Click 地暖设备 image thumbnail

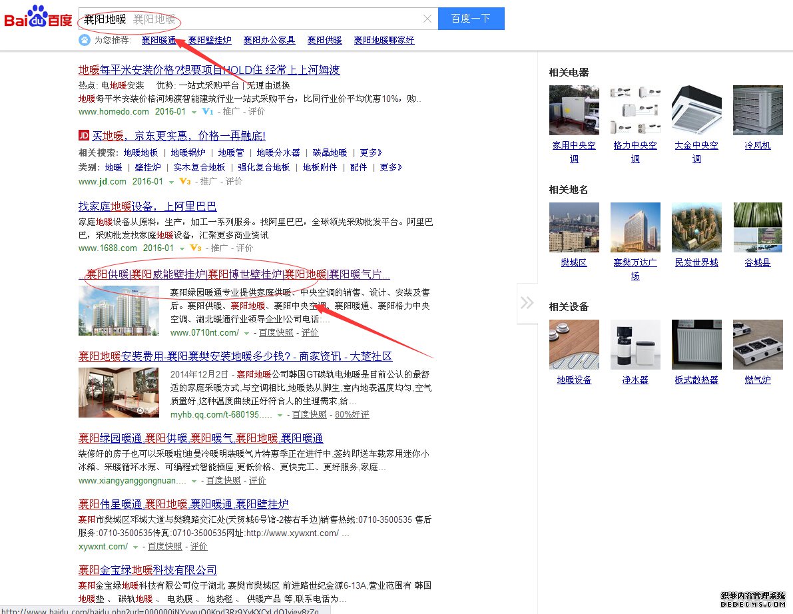point(574,344)
